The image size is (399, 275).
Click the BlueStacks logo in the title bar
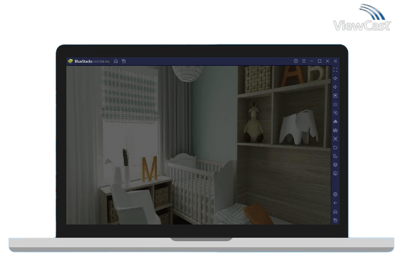point(70,61)
